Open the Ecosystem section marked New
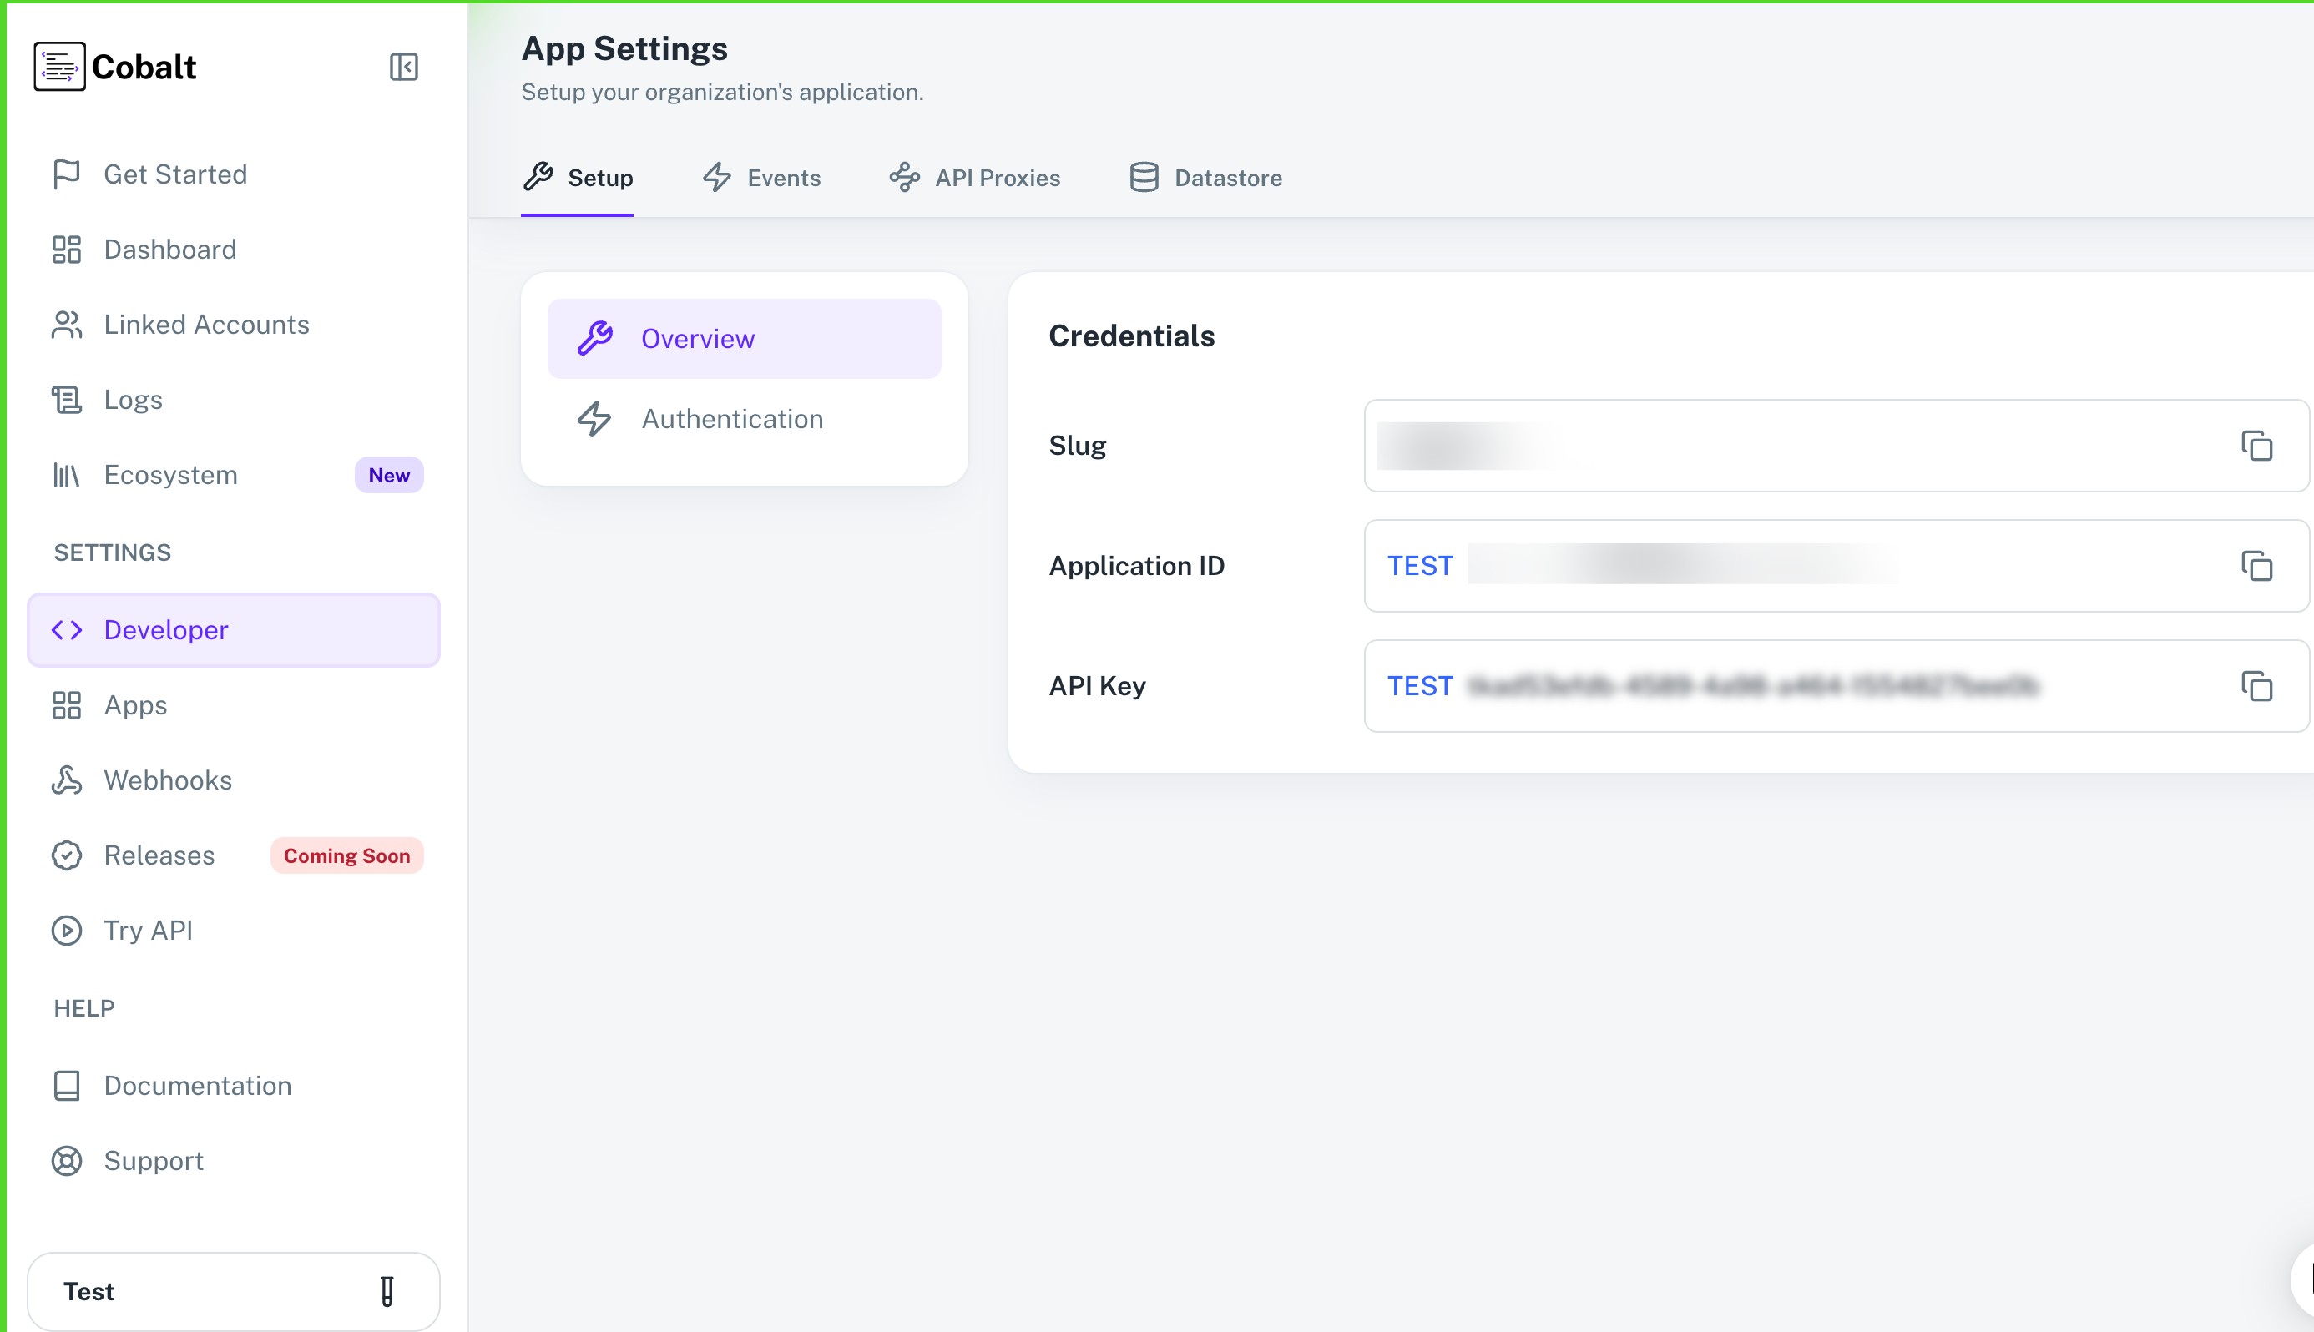This screenshot has height=1332, width=2314. [170, 474]
